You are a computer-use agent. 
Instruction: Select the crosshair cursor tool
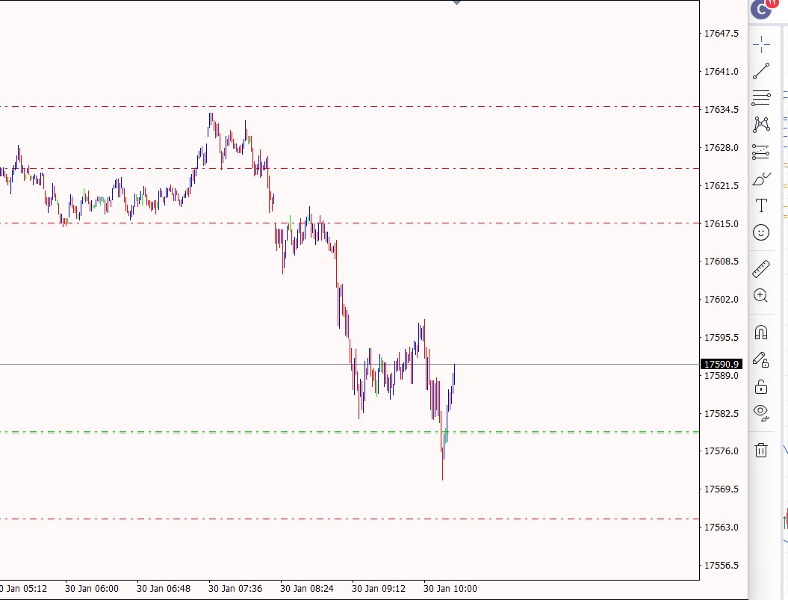(x=761, y=44)
